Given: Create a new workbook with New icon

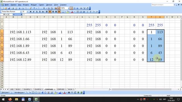Looking at the screenshot, I should (3, 8).
